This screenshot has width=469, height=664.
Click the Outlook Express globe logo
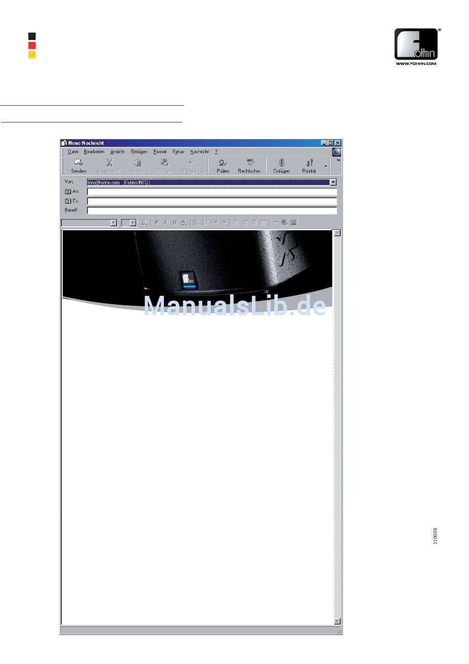337,152
